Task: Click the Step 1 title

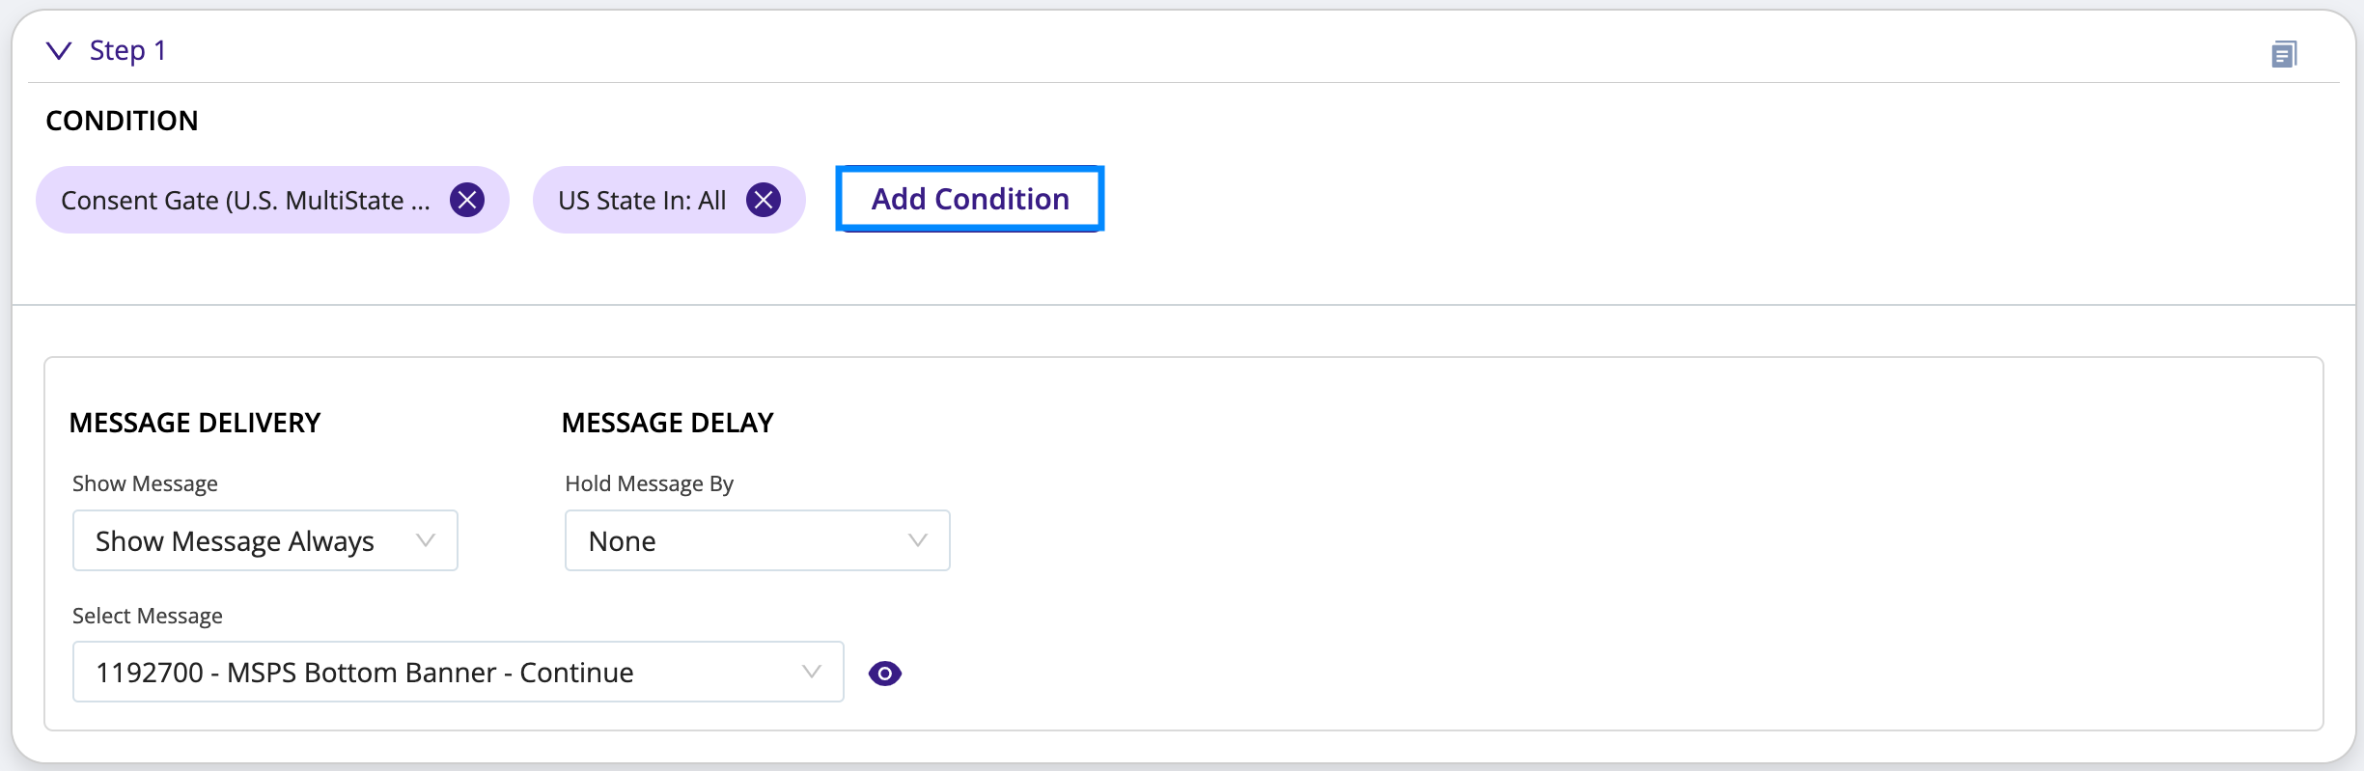Action: coord(127,50)
